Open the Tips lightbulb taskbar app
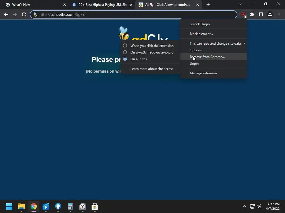Viewport: 285px width, 213px height. coord(58,206)
